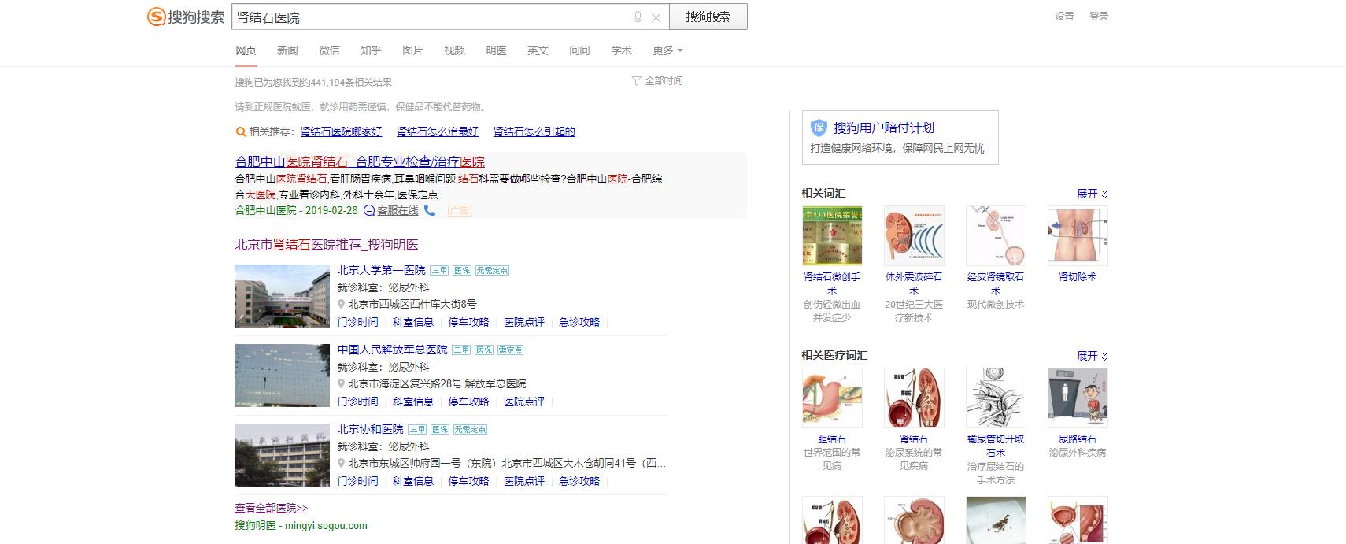
Task: Open the 尿路结石 thumbnail image
Action: (1078, 398)
